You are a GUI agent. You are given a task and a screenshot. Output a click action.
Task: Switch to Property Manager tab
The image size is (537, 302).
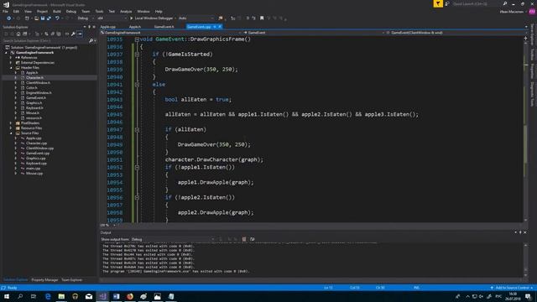44,280
